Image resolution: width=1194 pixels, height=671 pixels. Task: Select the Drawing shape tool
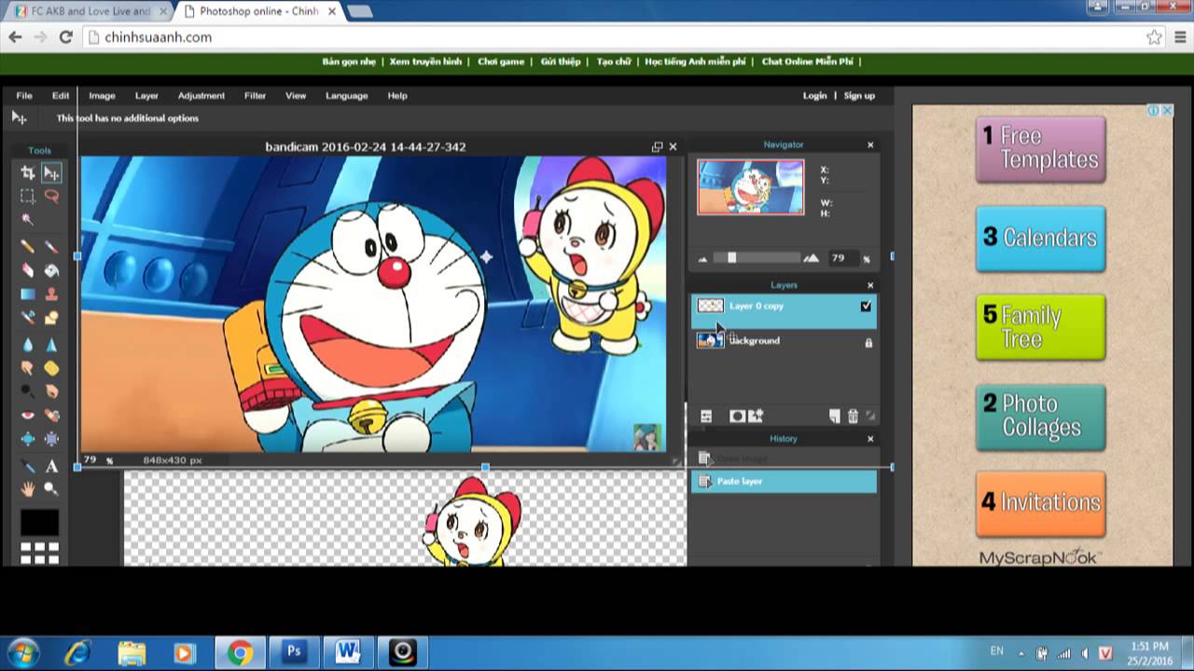coord(51,319)
